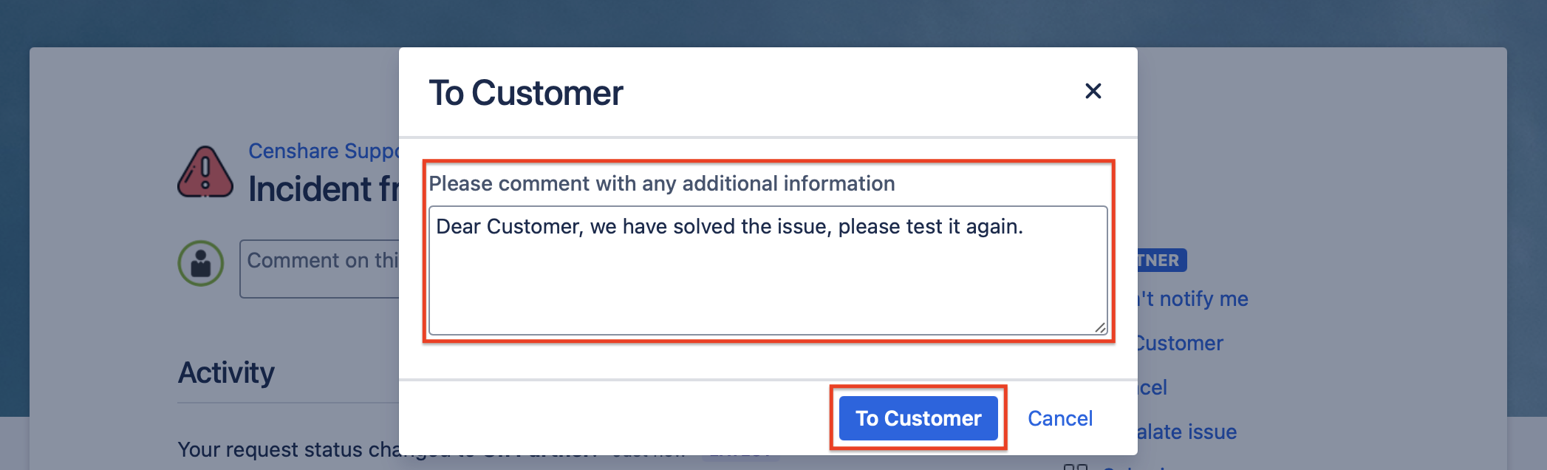This screenshot has width=1547, height=470.
Task: Open the Activity section heading
Action: click(x=226, y=372)
